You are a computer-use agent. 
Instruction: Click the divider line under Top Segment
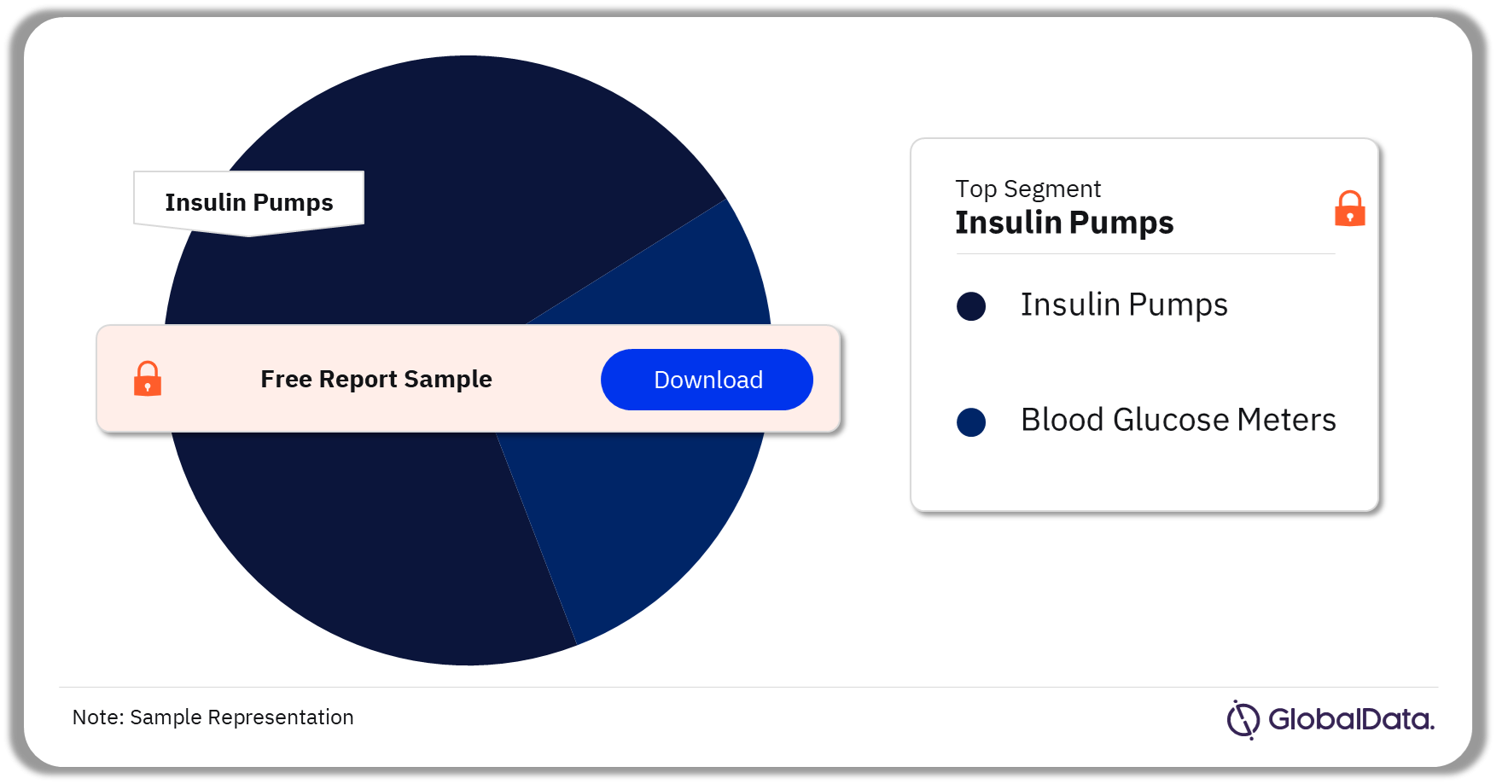1145,253
